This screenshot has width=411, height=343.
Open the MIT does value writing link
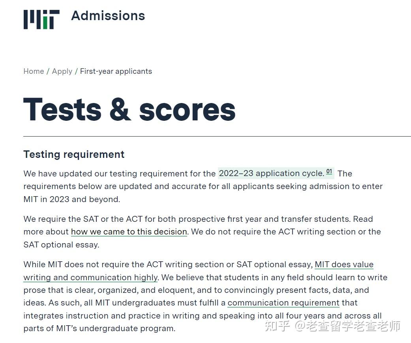click(344, 264)
